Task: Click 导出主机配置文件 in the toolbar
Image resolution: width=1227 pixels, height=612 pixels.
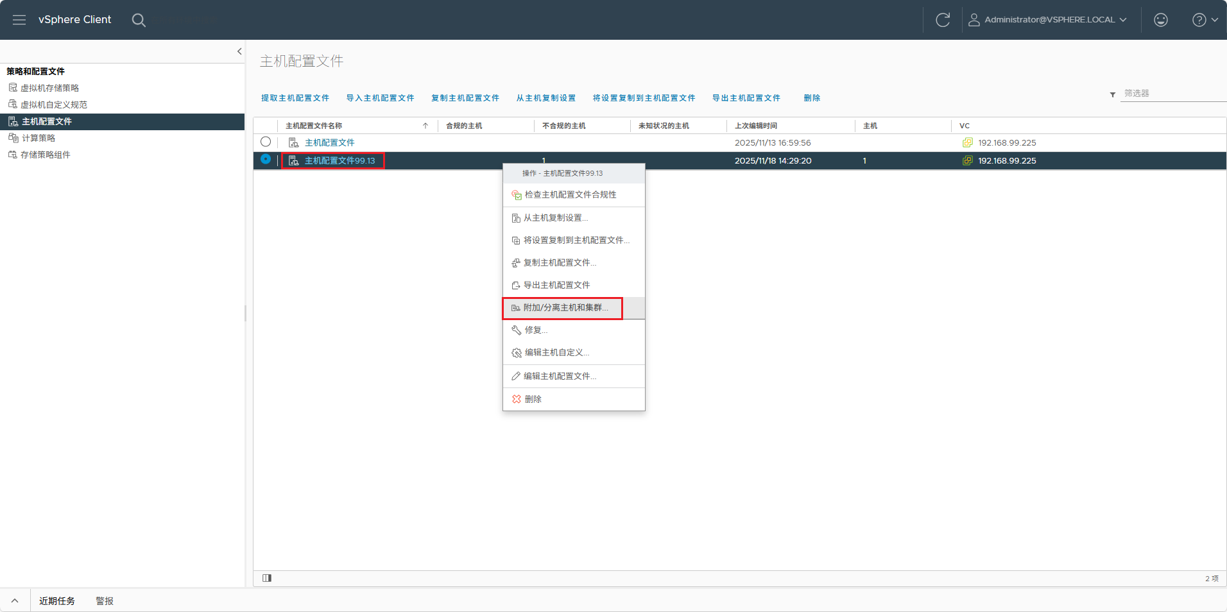Action: [x=746, y=98]
